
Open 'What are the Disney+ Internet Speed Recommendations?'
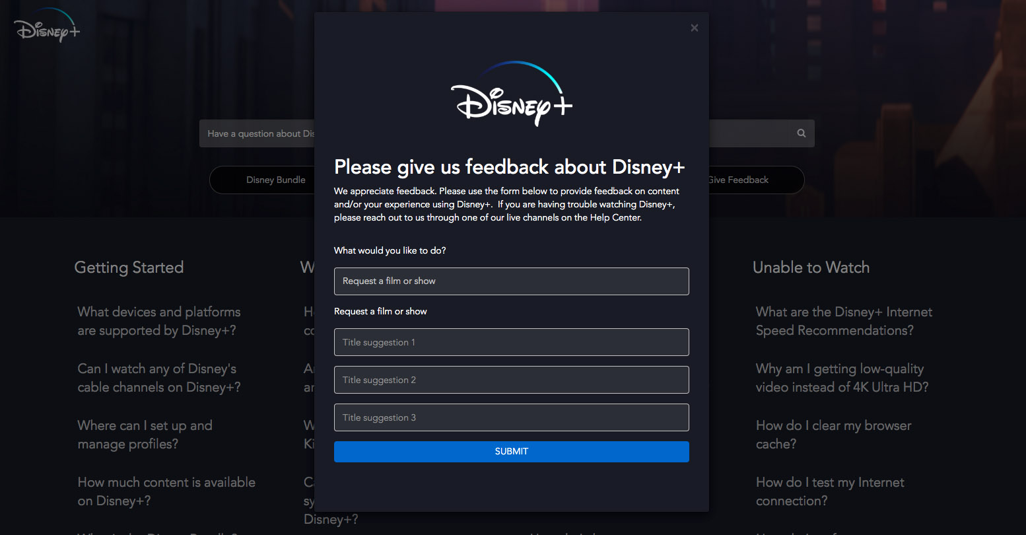coord(844,321)
